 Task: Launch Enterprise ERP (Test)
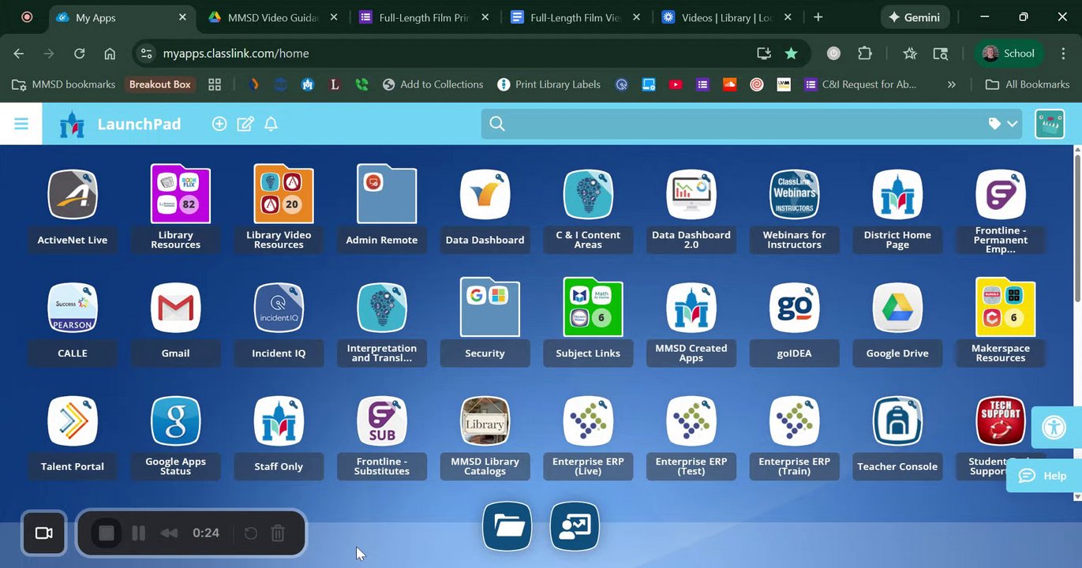(691, 421)
